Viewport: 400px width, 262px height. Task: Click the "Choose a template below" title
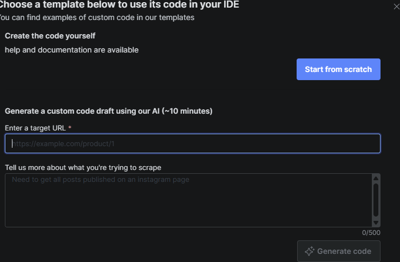click(119, 5)
